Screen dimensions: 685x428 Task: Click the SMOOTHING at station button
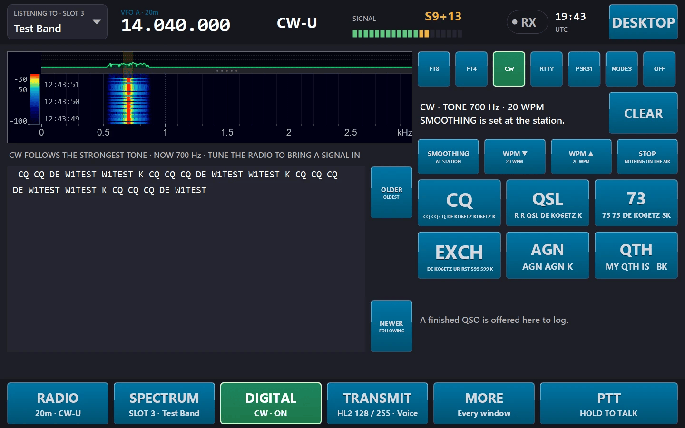point(448,157)
